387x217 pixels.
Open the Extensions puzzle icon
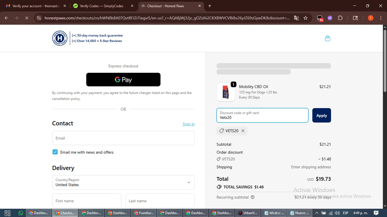point(340,18)
